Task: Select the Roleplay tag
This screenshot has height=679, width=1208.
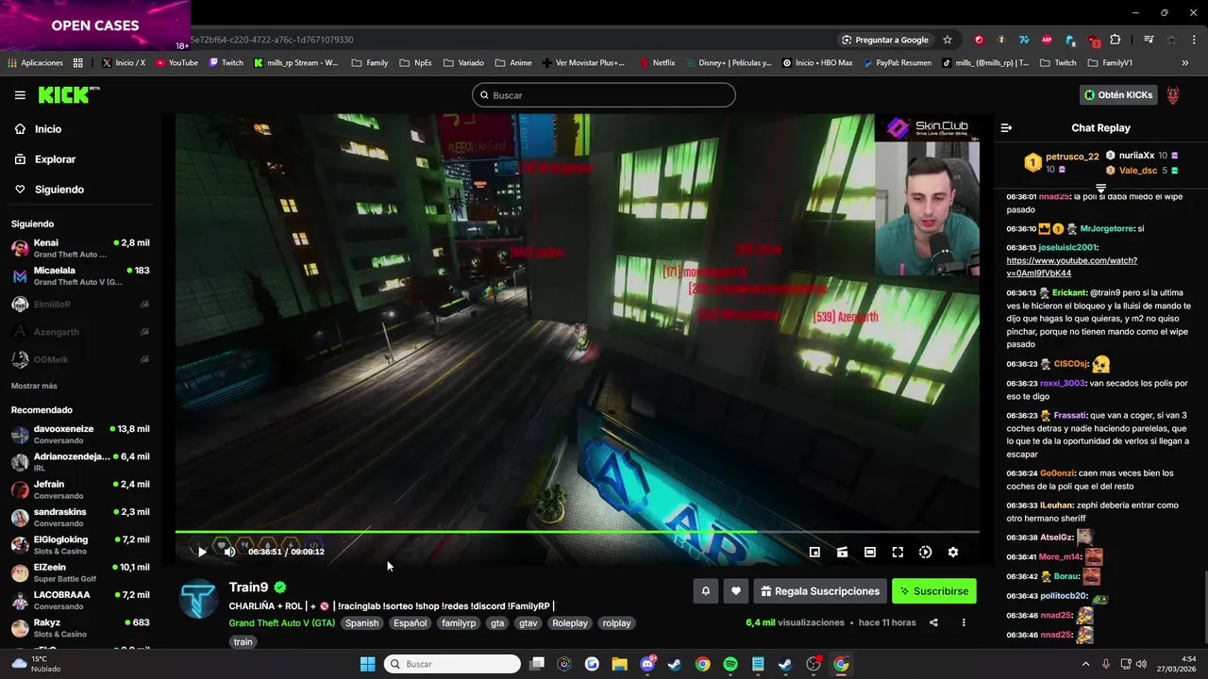Action: 570,623
